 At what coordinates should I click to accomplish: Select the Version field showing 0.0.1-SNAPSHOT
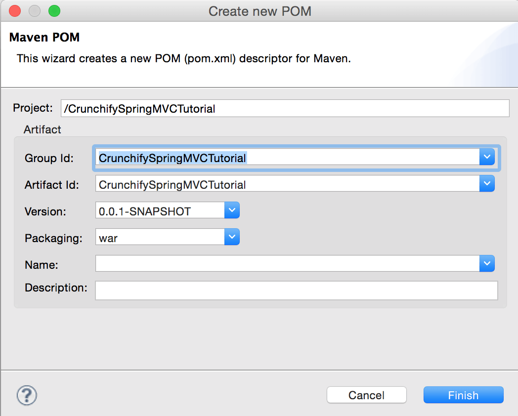point(160,211)
